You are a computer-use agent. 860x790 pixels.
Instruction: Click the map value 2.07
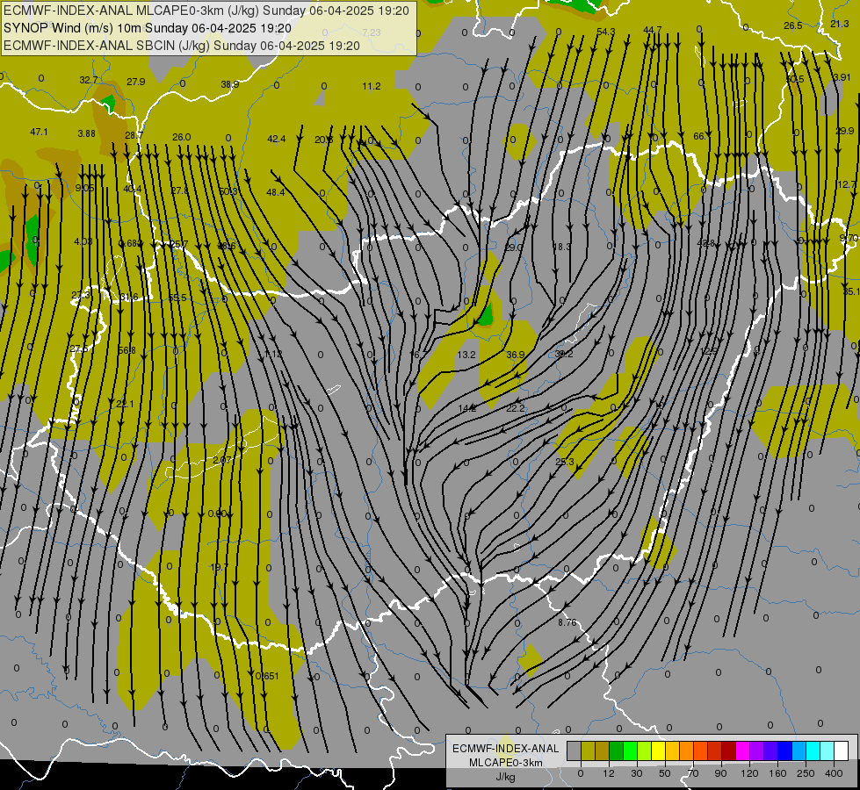(x=222, y=460)
